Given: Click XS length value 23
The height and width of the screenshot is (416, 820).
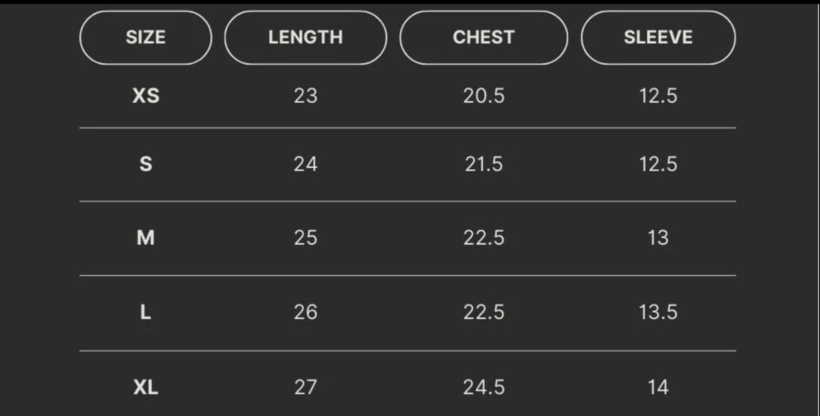Looking at the screenshot, I should pos(305,95).
